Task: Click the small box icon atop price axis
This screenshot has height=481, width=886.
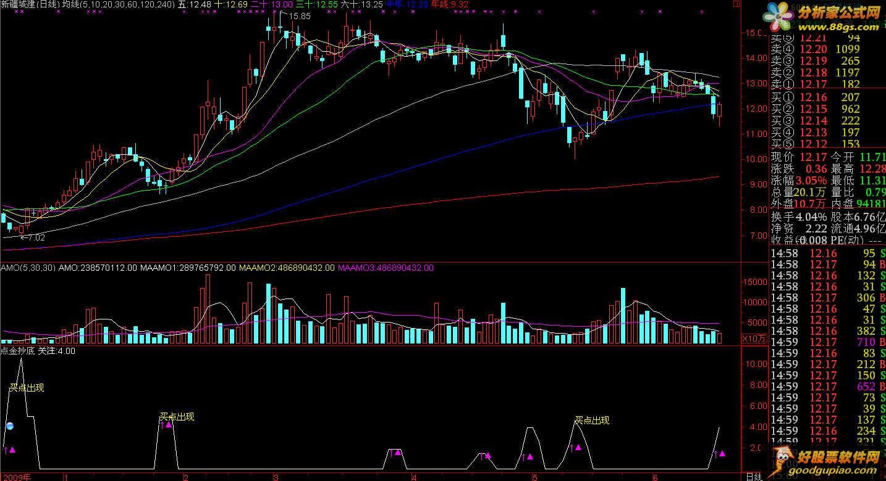Action: pos(737,4)
